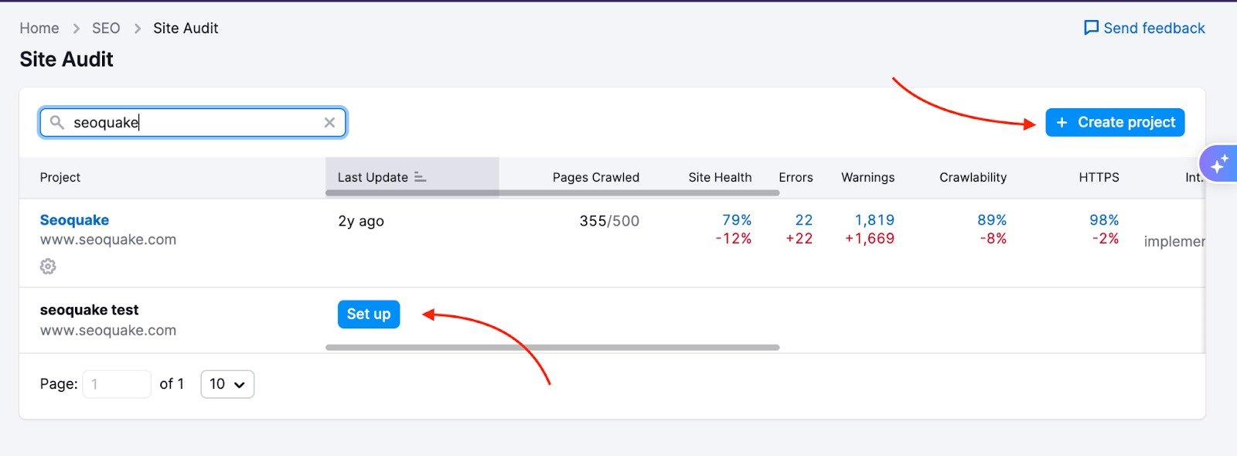Open the rows per page dropdown
The image size is (1237, 456).
(227, 384)
